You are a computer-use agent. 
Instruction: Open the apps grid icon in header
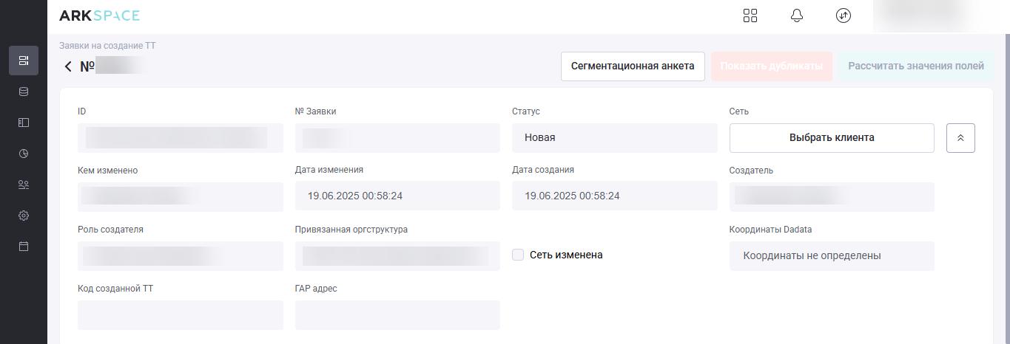pyautogui.click(x=750, y=16)
